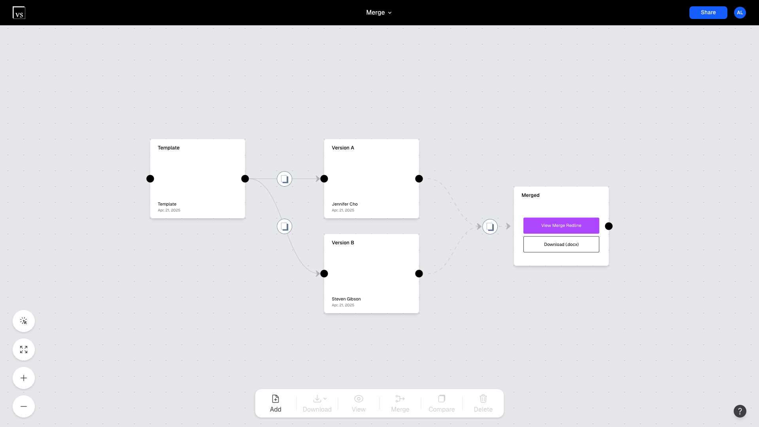Expand the Download options chevron

click(325, 399)
